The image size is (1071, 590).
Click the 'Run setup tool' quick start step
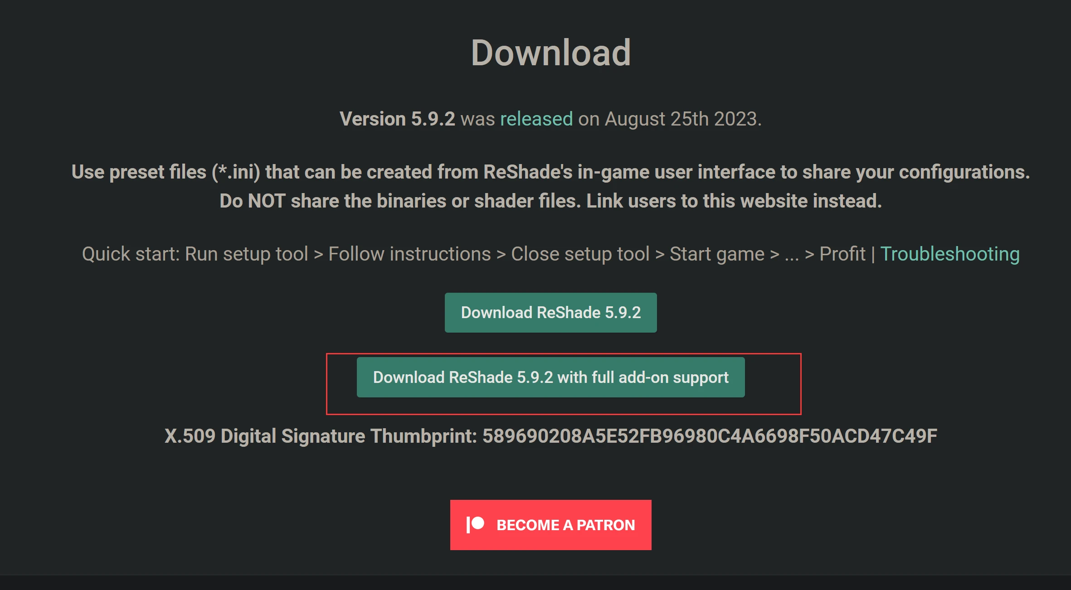pos(247,254)
